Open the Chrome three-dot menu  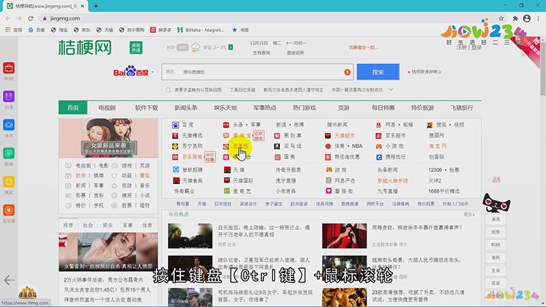click(538, 18)
